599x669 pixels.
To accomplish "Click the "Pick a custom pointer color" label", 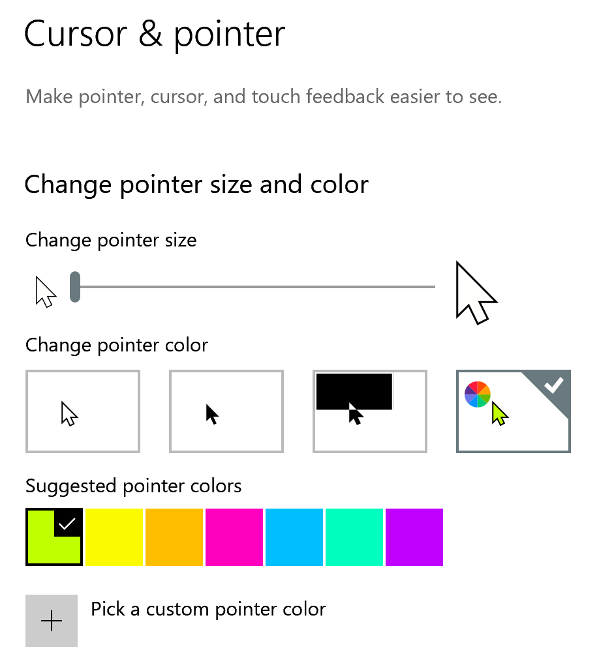I will click(208, 610).
